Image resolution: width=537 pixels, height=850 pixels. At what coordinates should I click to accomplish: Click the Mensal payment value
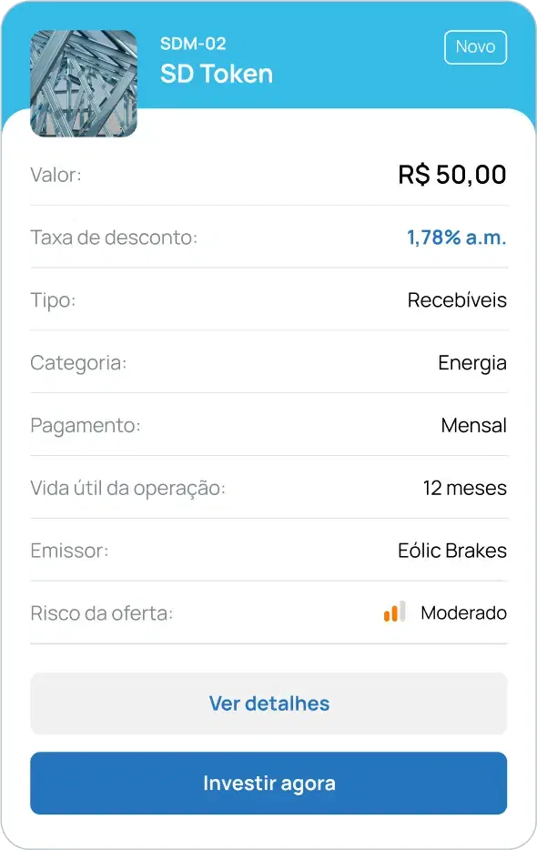point(474,425)
